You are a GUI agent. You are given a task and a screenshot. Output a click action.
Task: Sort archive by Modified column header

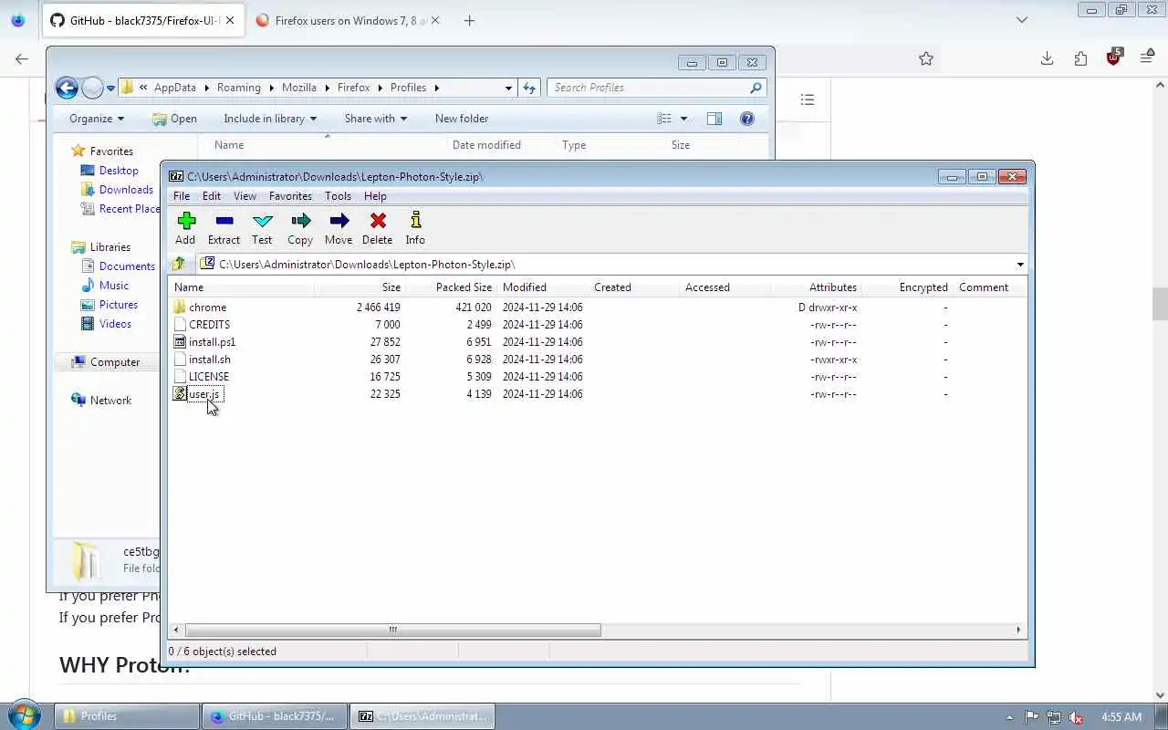542,287
